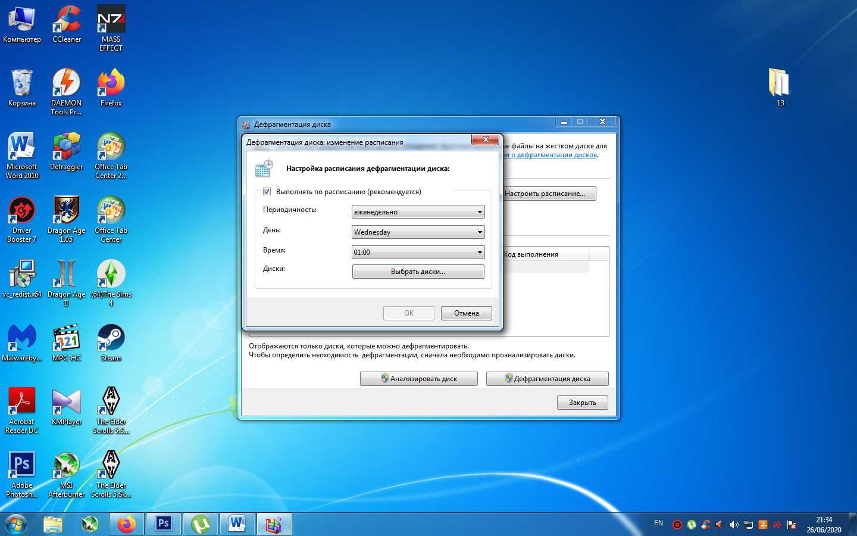857x536 pixels.
Task: Click the Дефрагментация диска button
Action: pos(548,379)
